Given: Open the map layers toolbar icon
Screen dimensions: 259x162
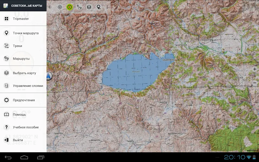Looking at the screenshot, I should coord(89,7).
